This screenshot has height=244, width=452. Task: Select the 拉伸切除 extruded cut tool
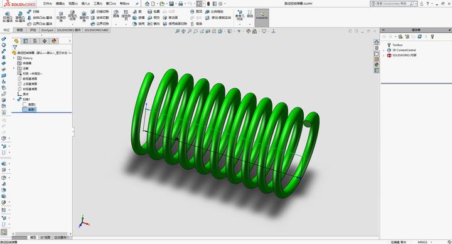61,17
